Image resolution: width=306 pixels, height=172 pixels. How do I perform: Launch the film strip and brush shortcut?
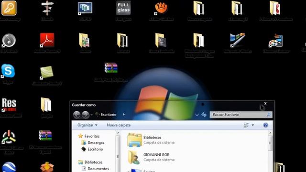(237, 40)
